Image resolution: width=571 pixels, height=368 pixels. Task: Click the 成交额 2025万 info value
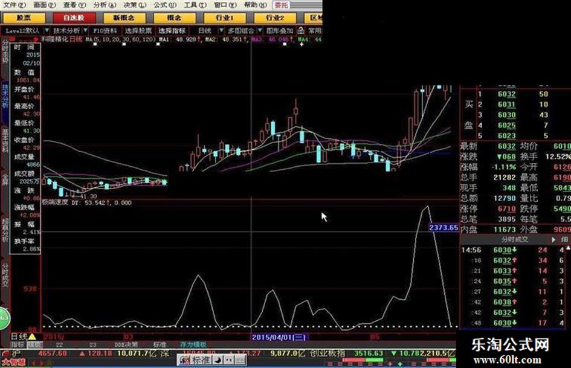tap(29, 181)
